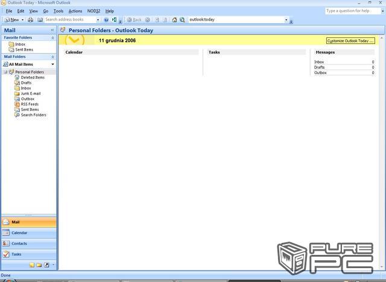This screenshot has height=282, width=386.
Task: Click the scroll-up arrow of Outlook Today
Action: point(382,39)
